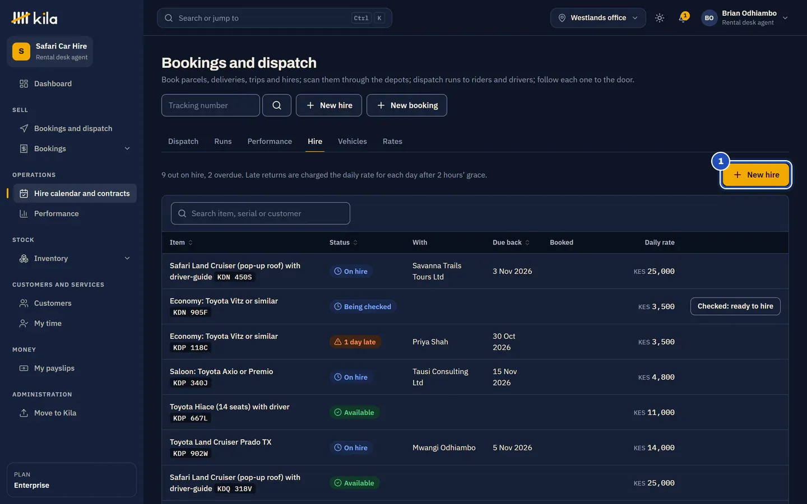Click the orange New hire button

tap(755, 175)
